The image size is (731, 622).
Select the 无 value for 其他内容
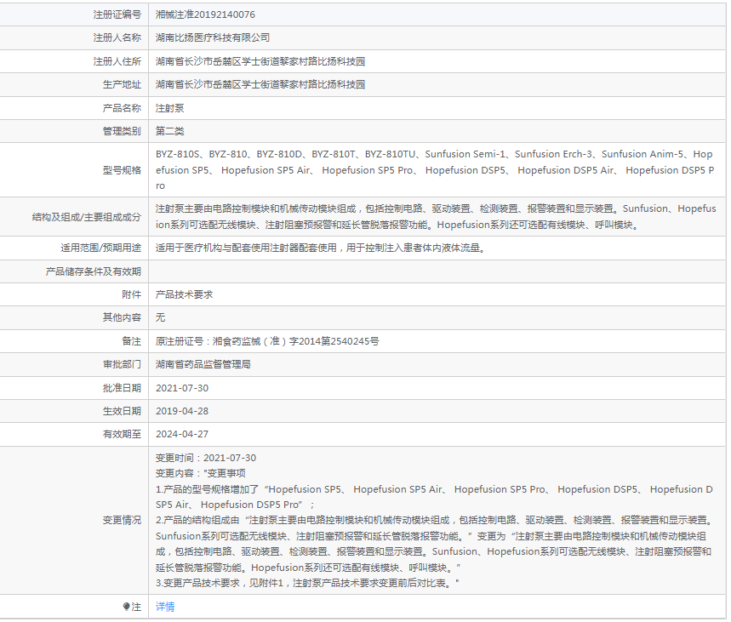coord(160,317)
